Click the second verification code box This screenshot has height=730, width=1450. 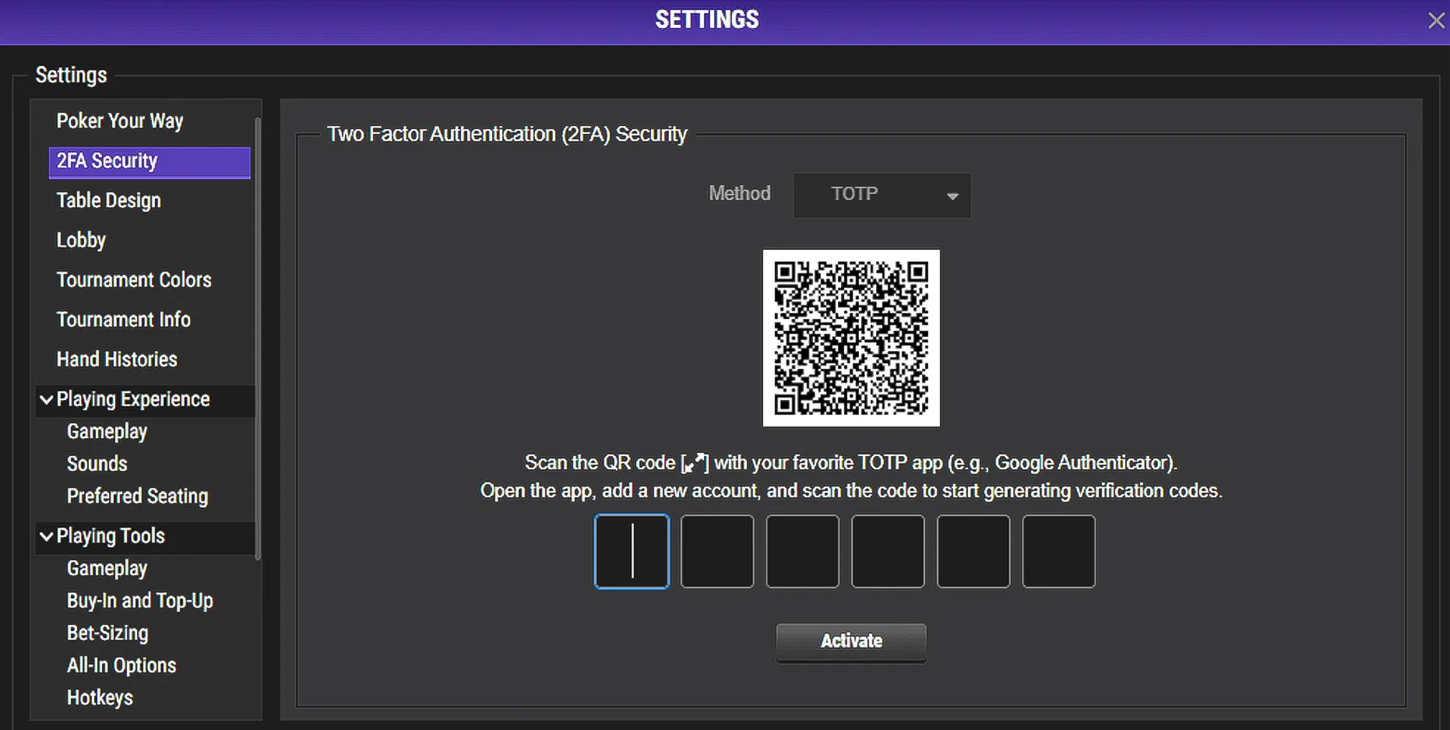coord(716,551)
